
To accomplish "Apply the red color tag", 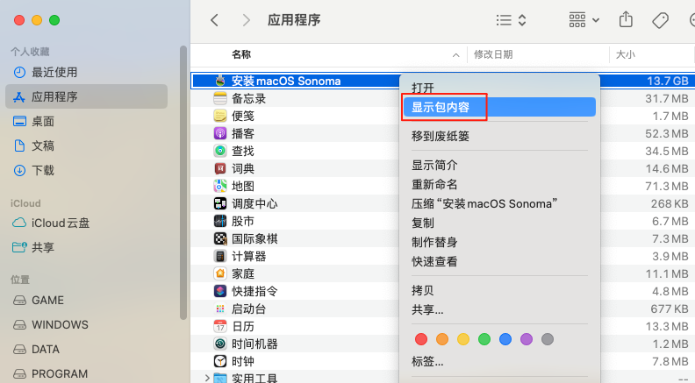I will pos(420,339).
